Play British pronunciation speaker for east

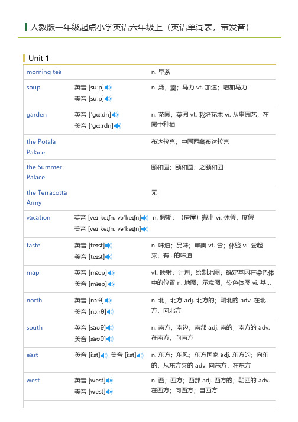click(104, 355)
